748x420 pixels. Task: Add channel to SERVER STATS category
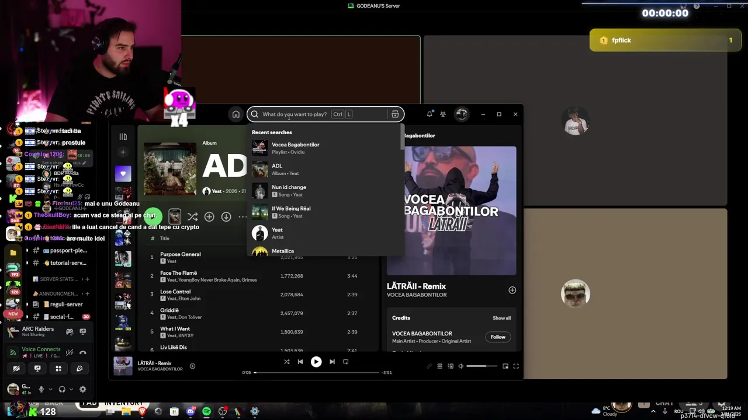[87, 279]
